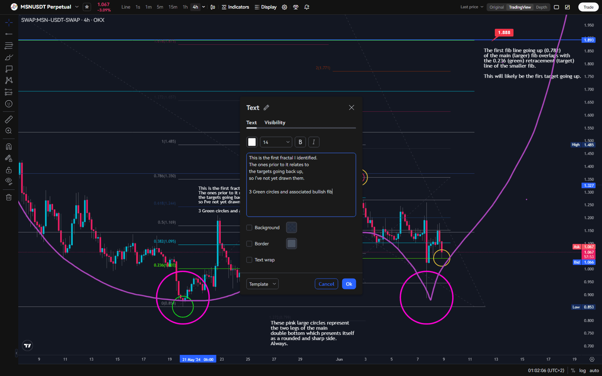Click the 1.888 price label on chart
Screen dimensions: 602x376
point(504,33)
